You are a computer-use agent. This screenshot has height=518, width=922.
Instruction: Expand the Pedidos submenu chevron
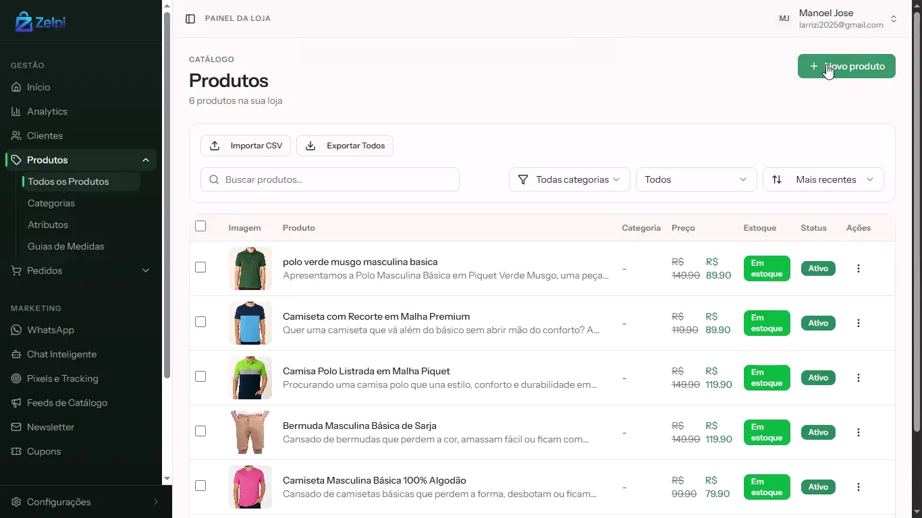pos(146,270)
